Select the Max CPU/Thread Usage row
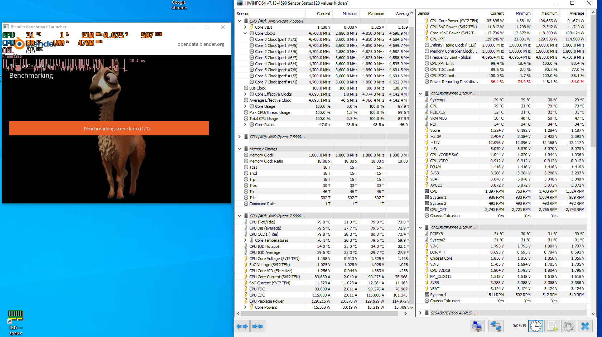602x337 pixels. tap(322, 112)
